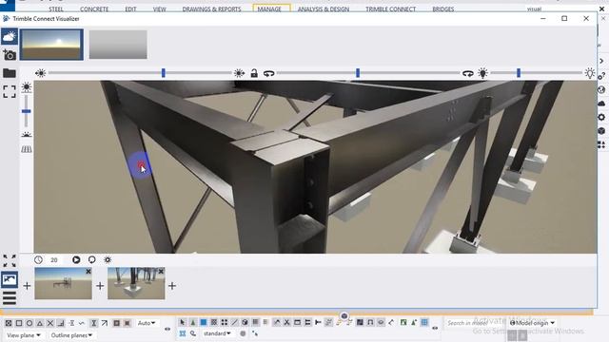This screenshot has width=609, height=342.
Task: Open the VIEW ribbon tab
Action: [x=159, y=9]
